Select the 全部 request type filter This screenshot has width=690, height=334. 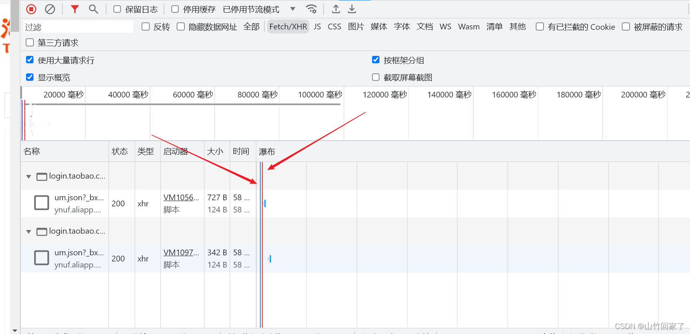[251, 27]
